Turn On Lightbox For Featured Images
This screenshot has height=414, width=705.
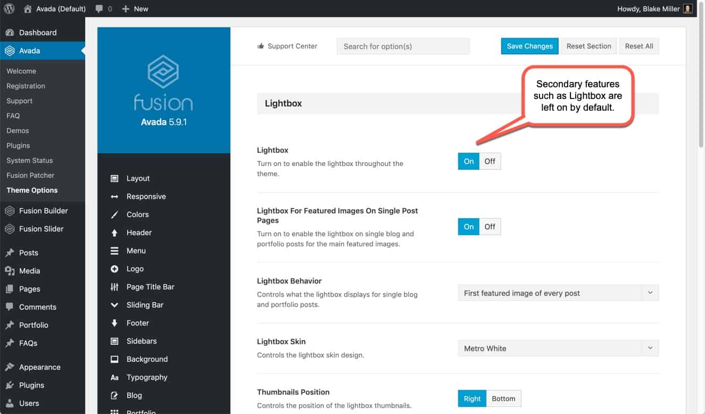coord(469,227)
